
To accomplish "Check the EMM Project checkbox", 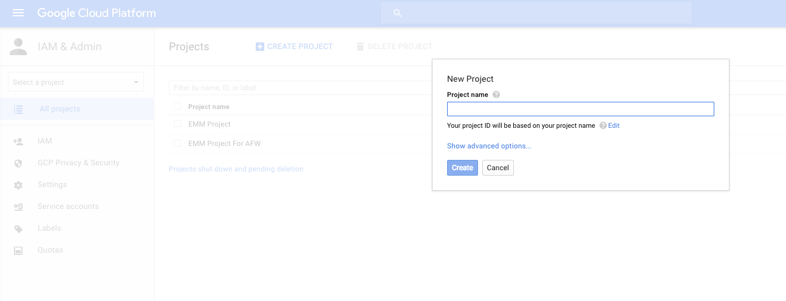I will click(177, 124).
